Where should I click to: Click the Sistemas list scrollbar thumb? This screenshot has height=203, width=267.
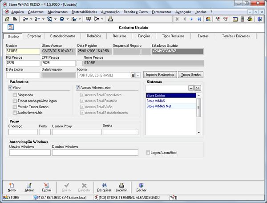[x=198, y=107]
